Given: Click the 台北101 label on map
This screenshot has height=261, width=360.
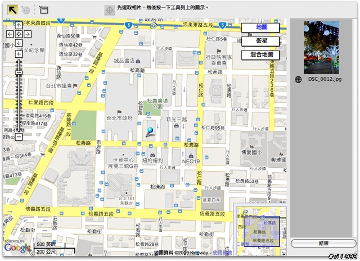Looking at the screenshot, I should coord(126,199).
